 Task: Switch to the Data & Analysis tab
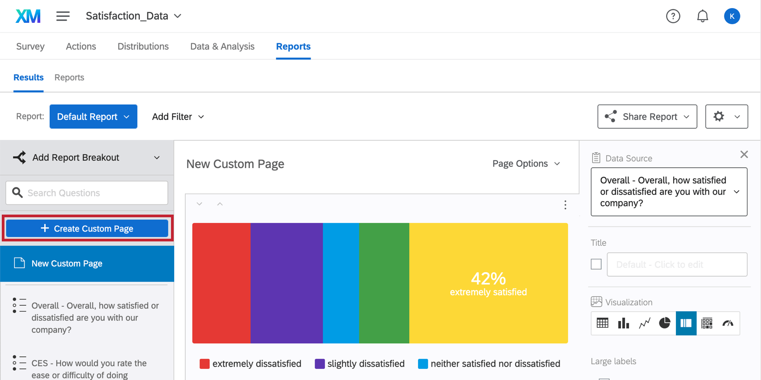(222, 46)
